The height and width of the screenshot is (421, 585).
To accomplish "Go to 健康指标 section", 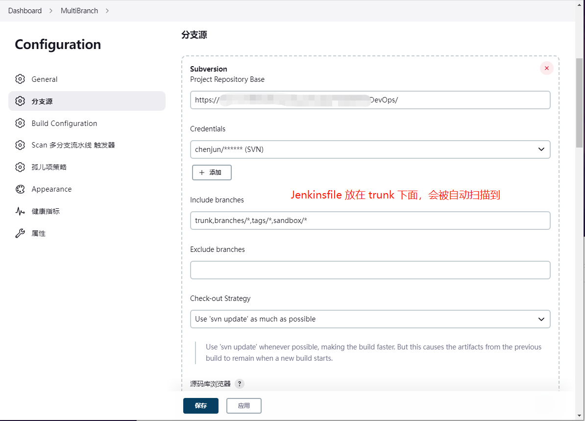I will (87, 211).
